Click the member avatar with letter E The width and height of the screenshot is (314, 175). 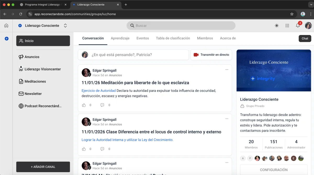[x=294, y=158]
